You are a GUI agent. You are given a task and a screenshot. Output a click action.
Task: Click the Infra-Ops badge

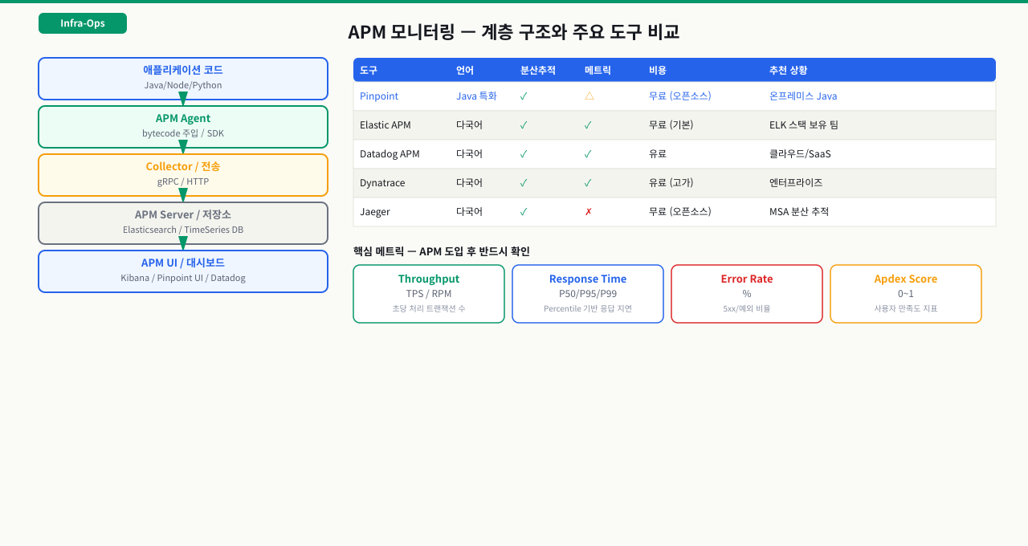click(83, 23)
